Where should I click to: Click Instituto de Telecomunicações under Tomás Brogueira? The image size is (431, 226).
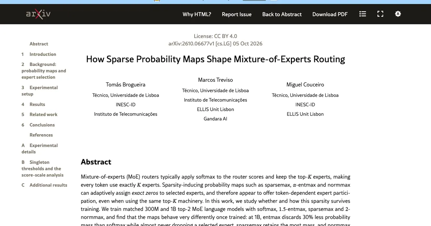[x=126, y=114]
